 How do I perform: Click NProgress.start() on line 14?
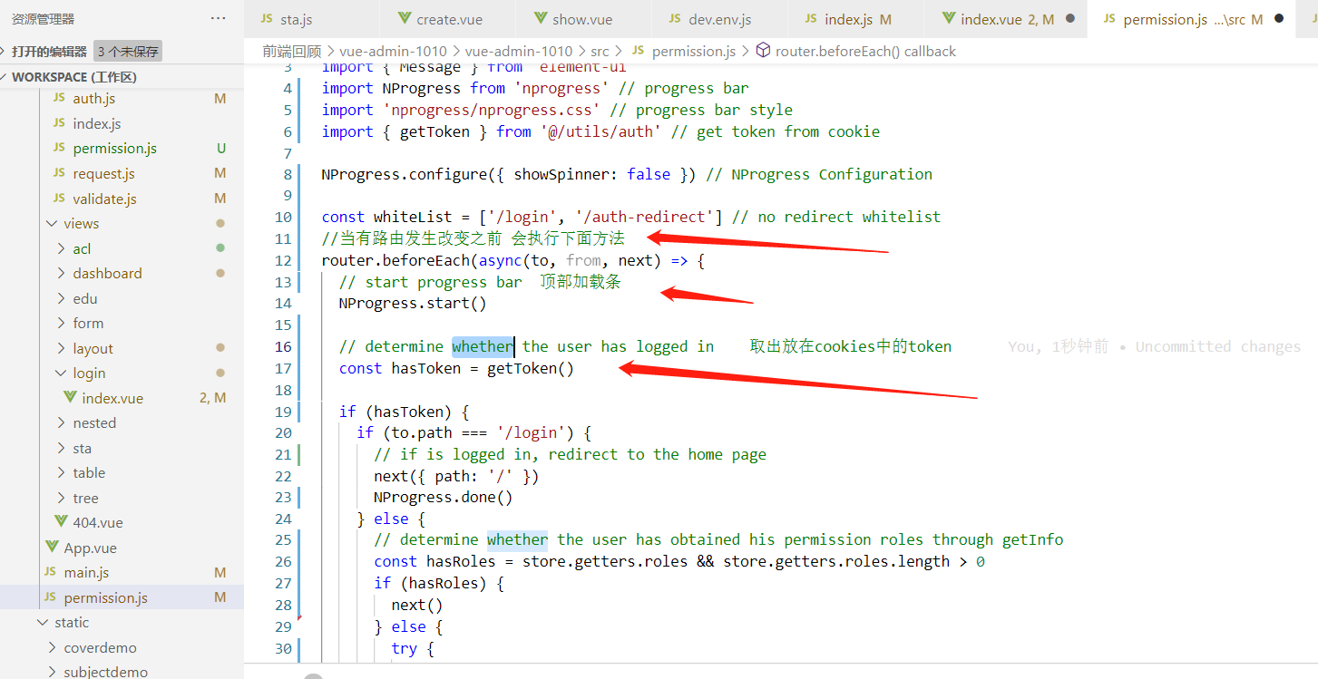(x=413, y=303)
